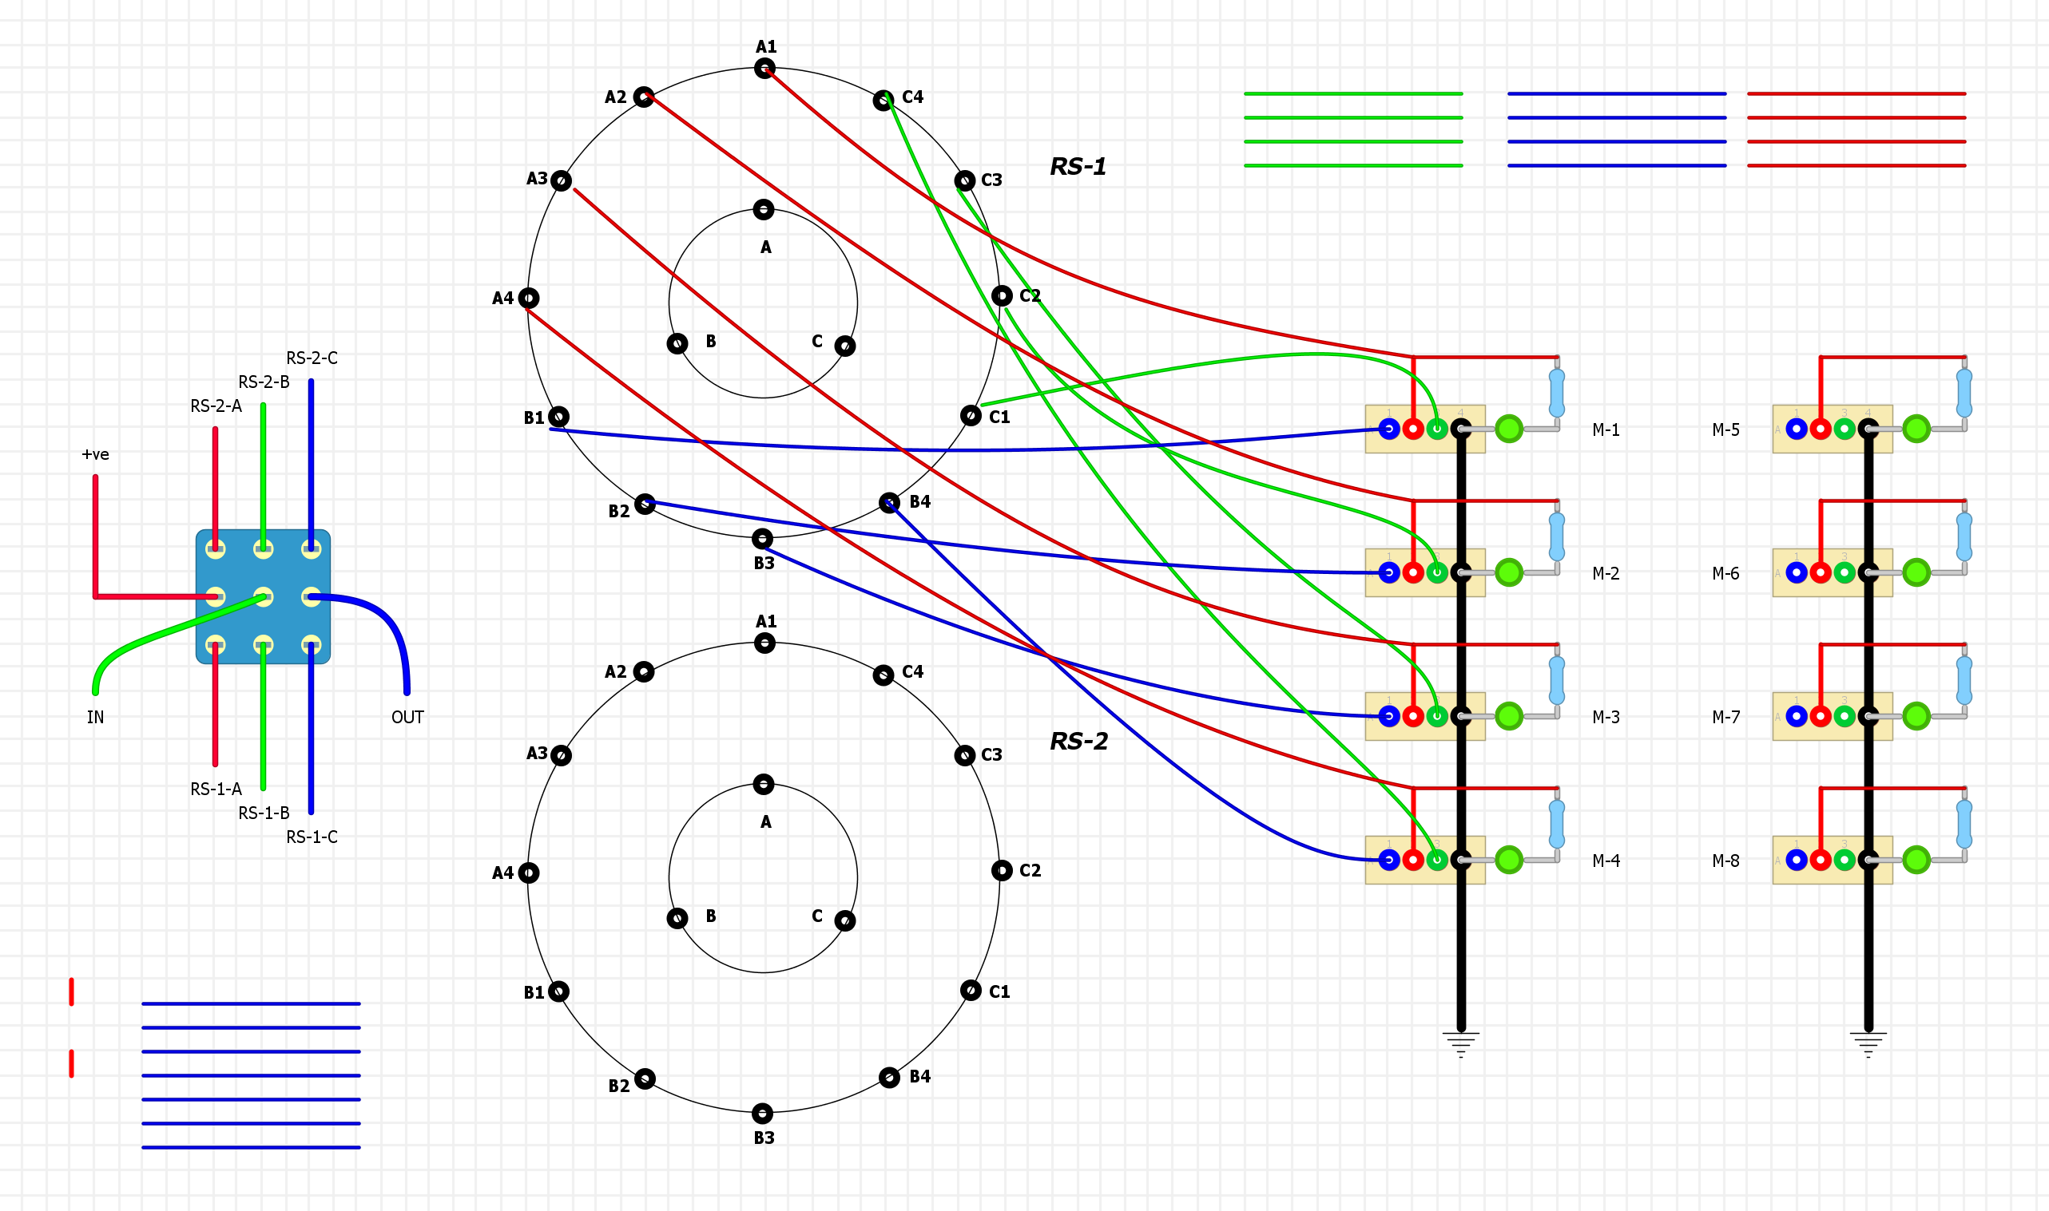Click the RS-1 B1 terminal
The height and width of the screenshot is (1211, 2049).
(558, 417)
